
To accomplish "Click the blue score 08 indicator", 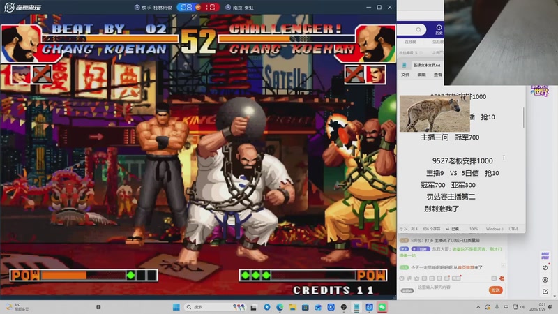I will (x=186, y=7).
